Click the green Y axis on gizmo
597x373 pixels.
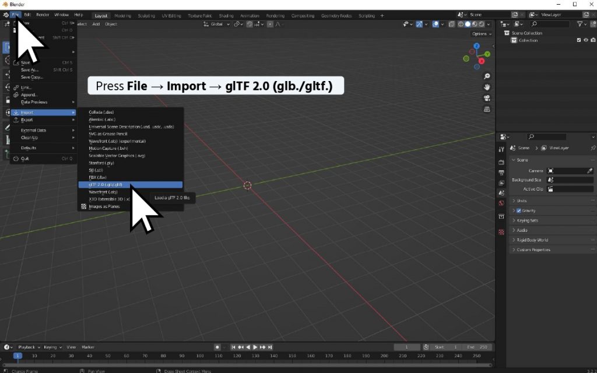tap(487, 54)
